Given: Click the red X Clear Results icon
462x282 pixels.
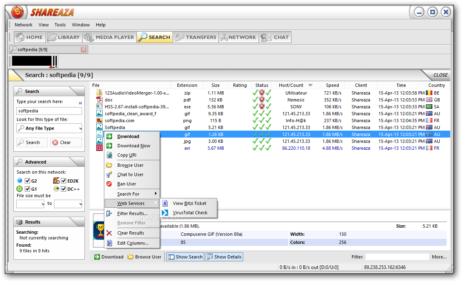Looking at the screenshot, I should [x=109, y=233].
